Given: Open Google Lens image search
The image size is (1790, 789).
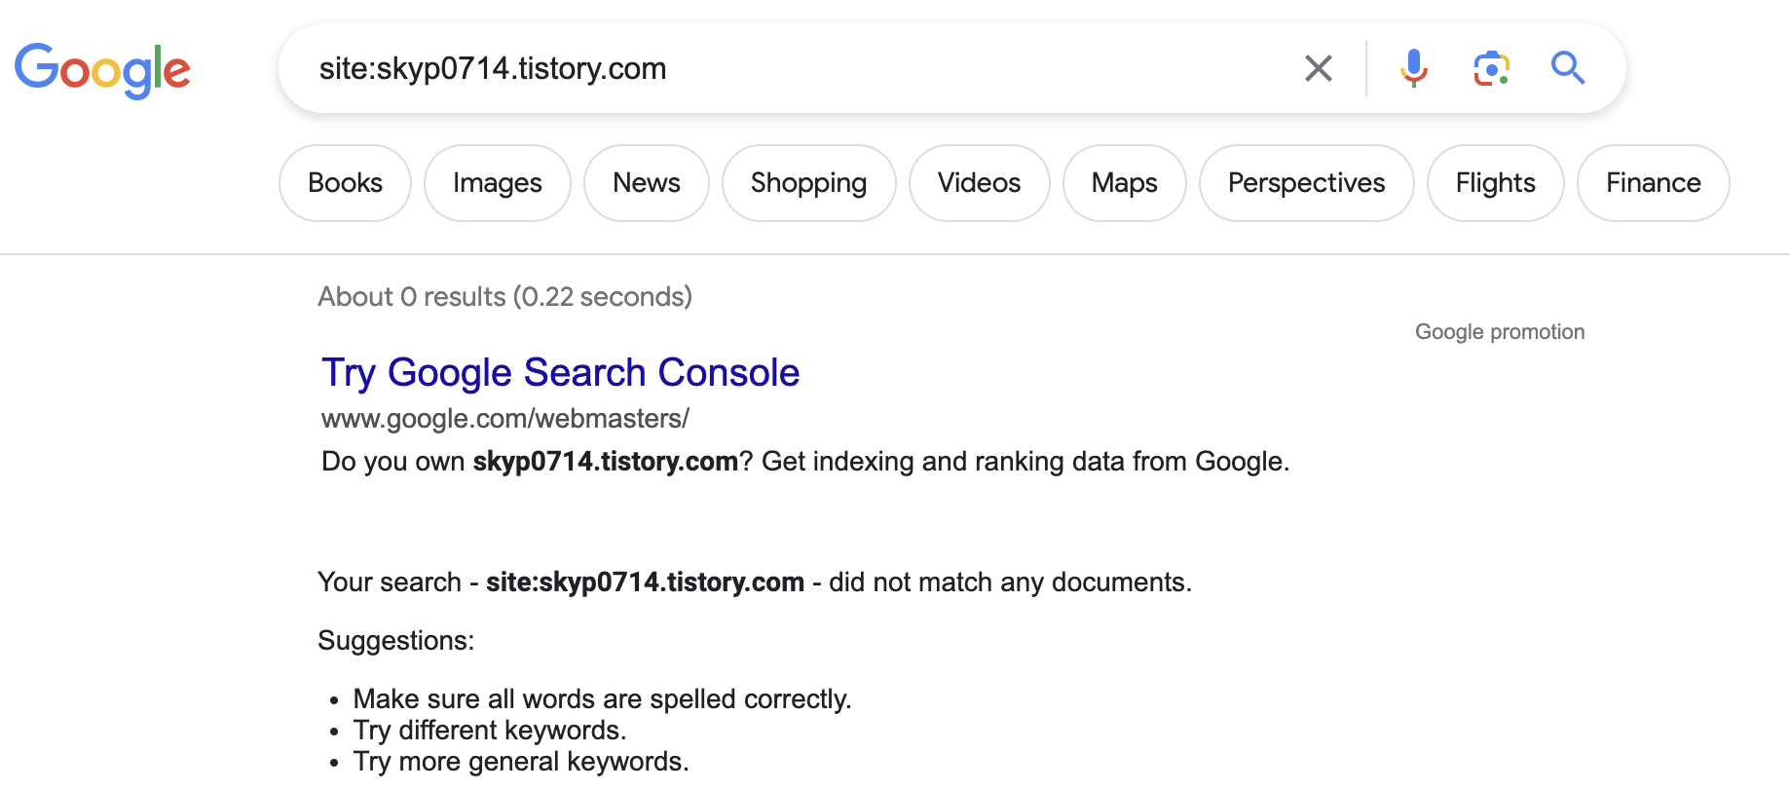Looking at the screenshot, I should click(x=1491, y=68).
